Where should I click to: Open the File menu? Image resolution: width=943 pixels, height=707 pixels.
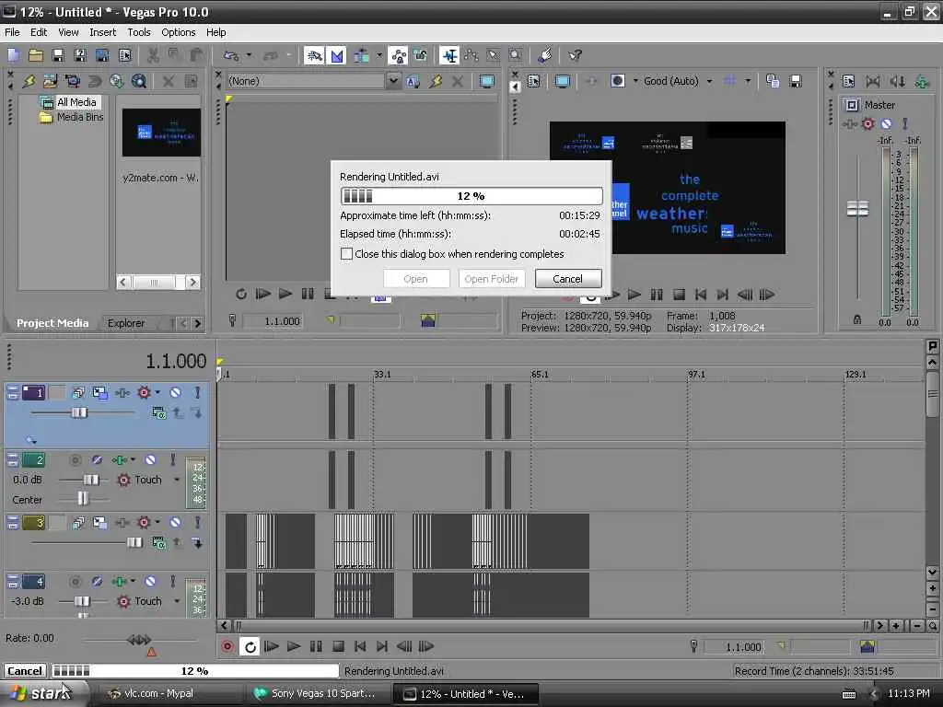[x=12, y=32]
